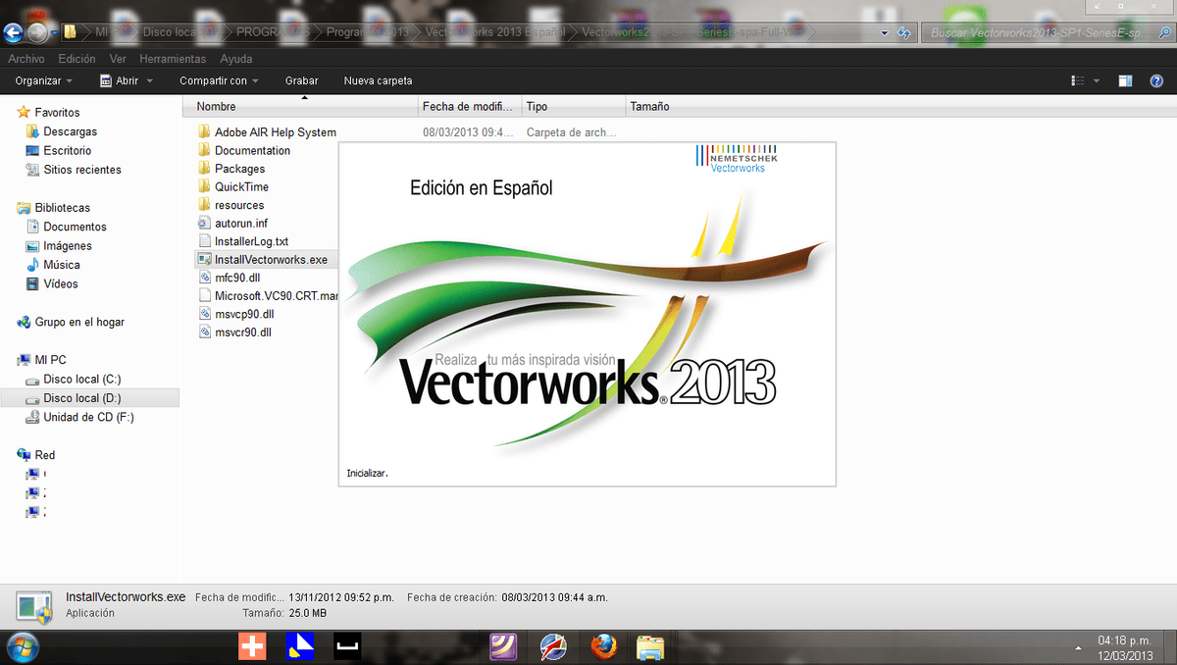
Task: Click the Nueva carpeta button
Action: (379, 80)
